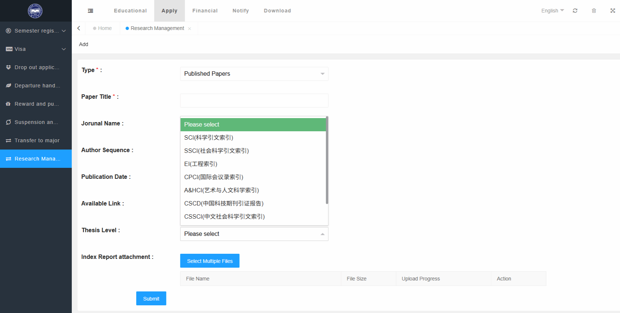Viewport: 620px width, 313px height.
Task: Click the university logo in sidebar
Action: pos(35,11)
